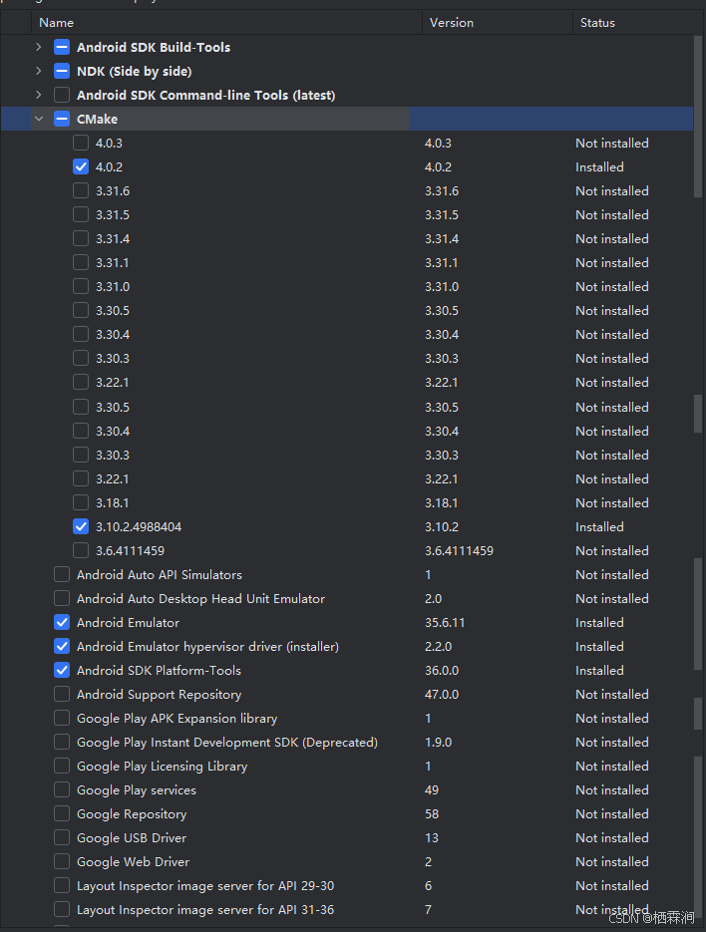Check the Google Play services checkbox

tap(62, 789)
